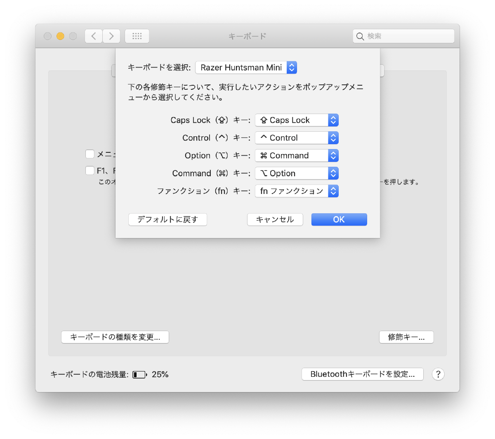The width and height of the screenshot is (495, 439).
Task: Open the Control key action dropdown
Action: 297,138
